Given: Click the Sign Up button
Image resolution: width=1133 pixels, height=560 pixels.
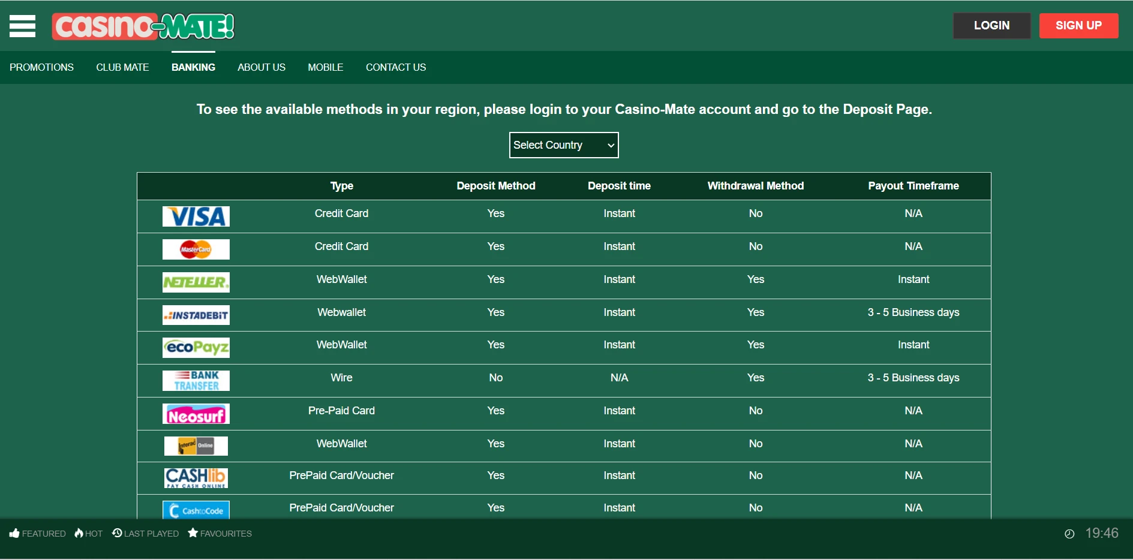Looking at the screenshot, I should tap(1079, 26).
